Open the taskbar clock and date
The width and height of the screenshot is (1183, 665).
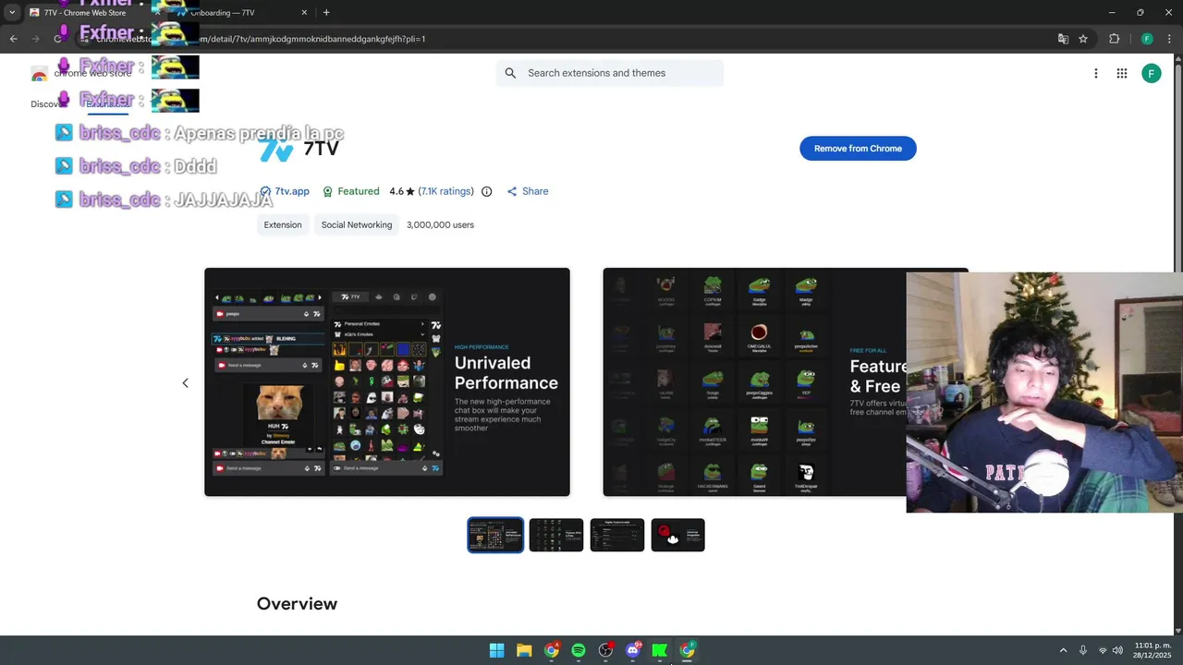(x=1153, y=650)
